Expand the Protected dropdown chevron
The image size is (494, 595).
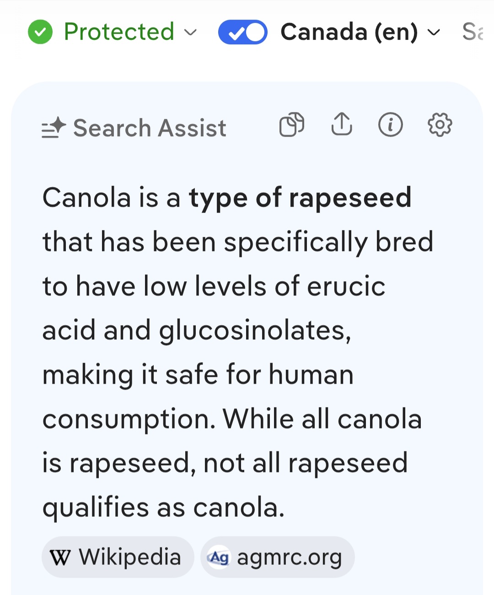click(190, 32)
